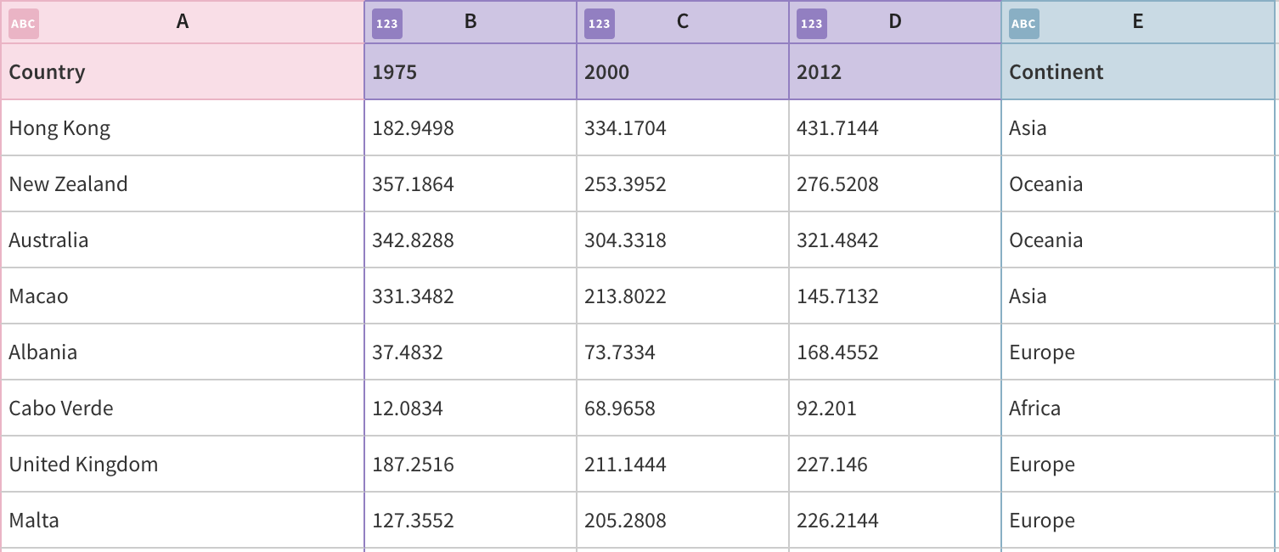Click the New Zealand 1975 value 357.1864
The height and width of the screenshot is (552, 1279).
pos(470,184)
